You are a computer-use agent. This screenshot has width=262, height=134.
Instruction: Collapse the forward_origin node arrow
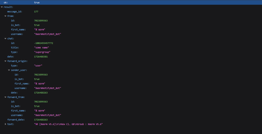[x=5, y=61]
